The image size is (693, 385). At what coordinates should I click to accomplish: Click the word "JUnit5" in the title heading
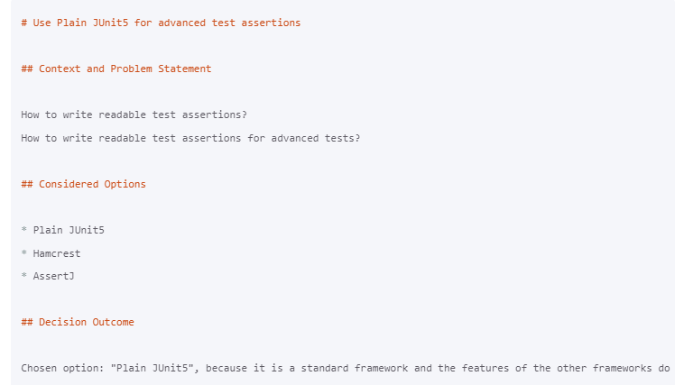click(x=110, y=23)
